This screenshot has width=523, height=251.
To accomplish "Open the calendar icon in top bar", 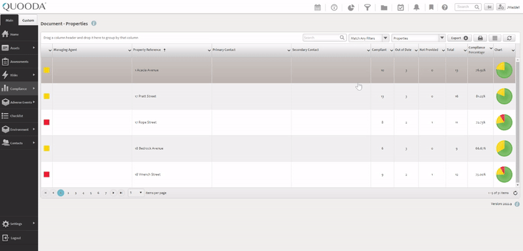I will pyautogui.click(x=318, y=7).
